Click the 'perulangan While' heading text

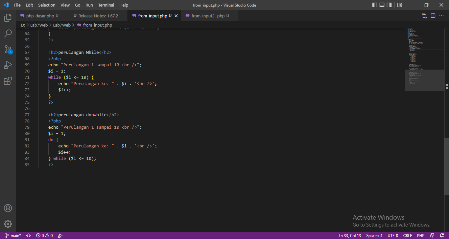click(x=79, y=53)
